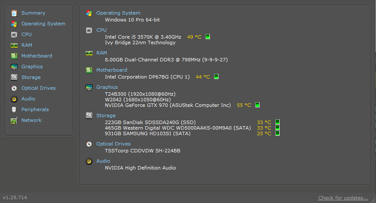The image size is (376, 203).
Task: Click the GTX 970 temperature status icon
Action: [x=257, y=105]
